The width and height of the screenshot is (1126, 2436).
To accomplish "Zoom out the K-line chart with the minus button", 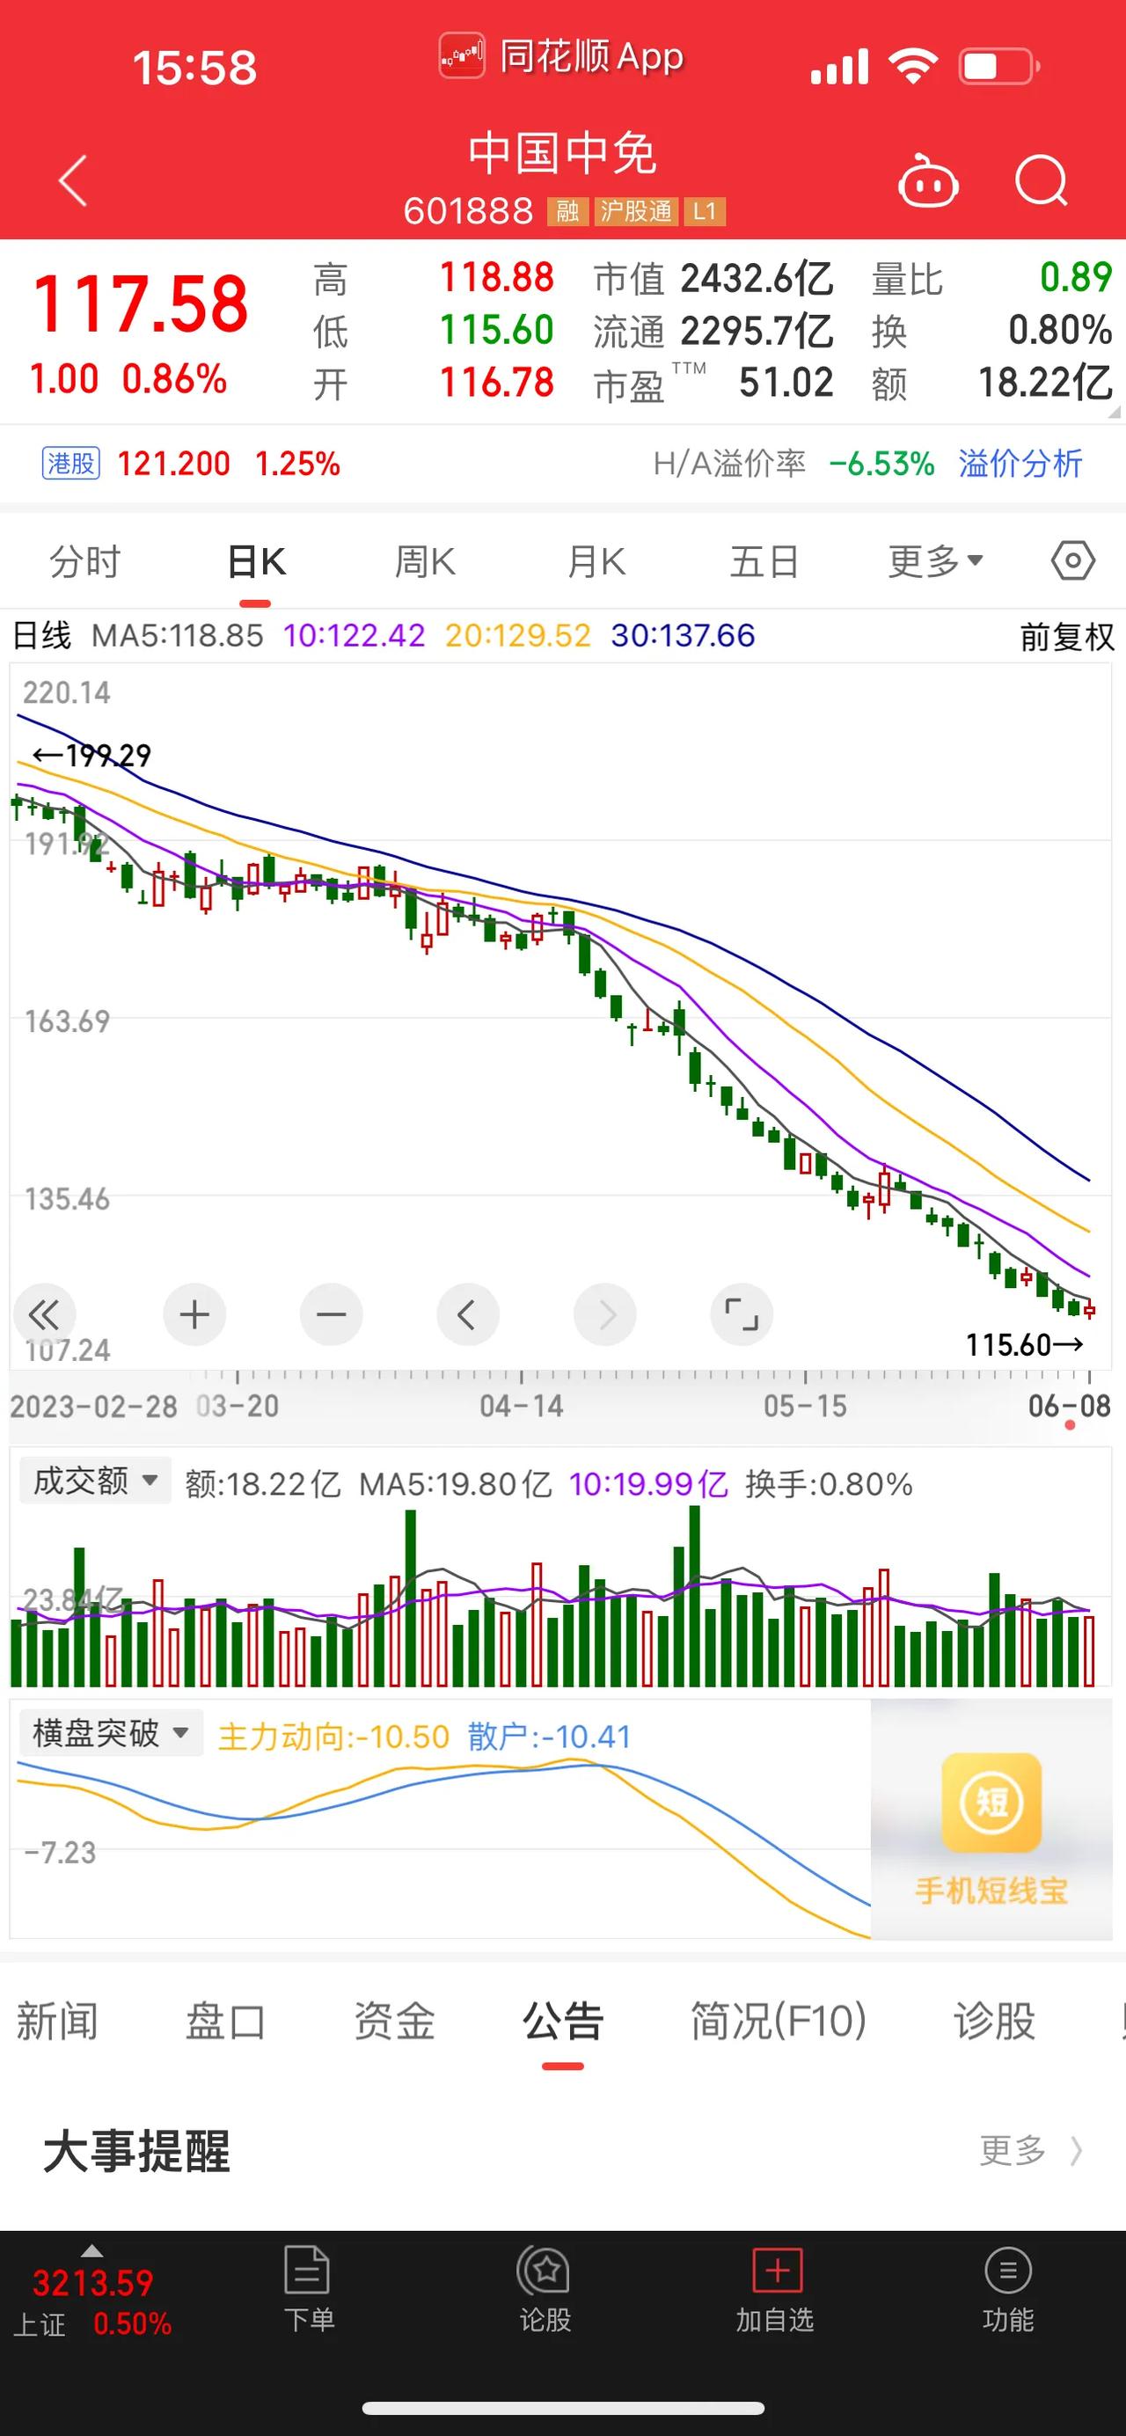I will pos(331,1314).
